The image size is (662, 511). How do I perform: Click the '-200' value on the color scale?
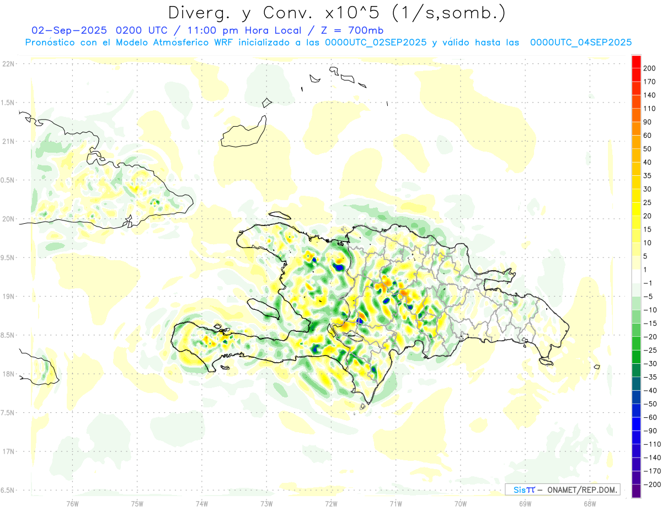(652, 484)
